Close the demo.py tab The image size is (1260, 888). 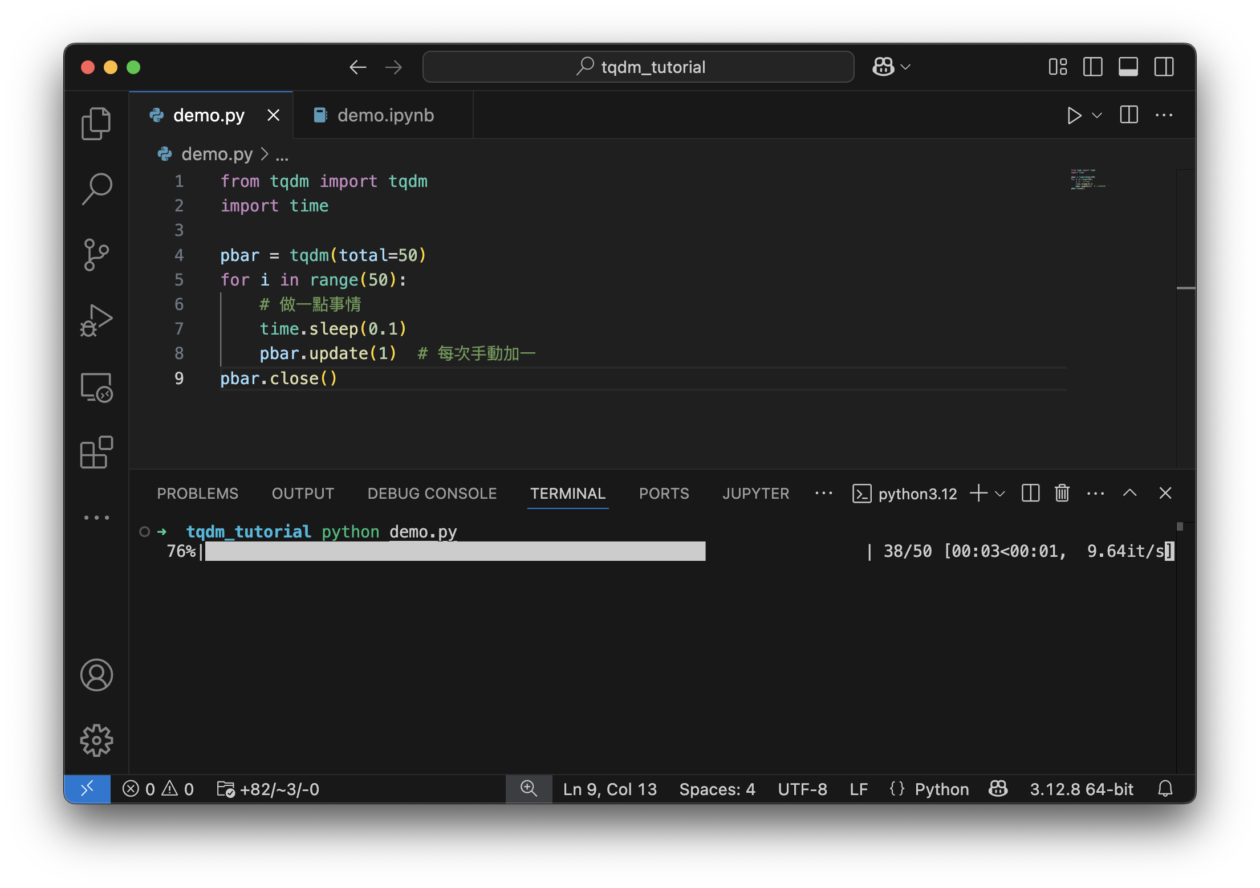274,115
